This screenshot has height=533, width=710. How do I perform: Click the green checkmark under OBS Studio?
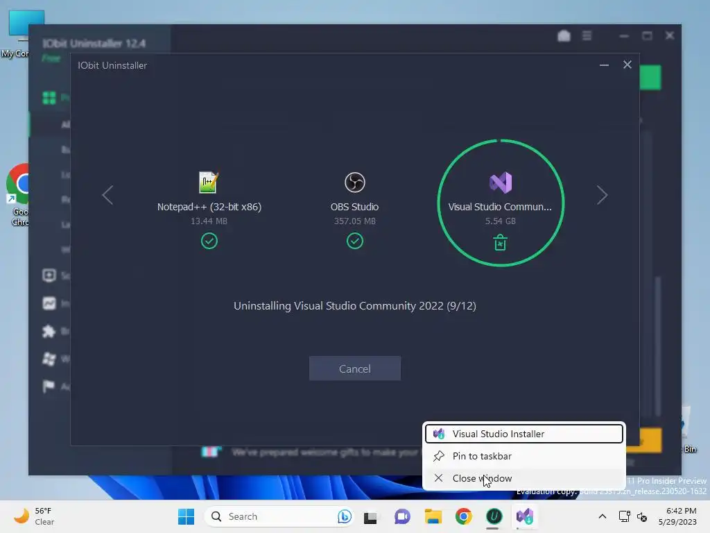coord(354,241)
